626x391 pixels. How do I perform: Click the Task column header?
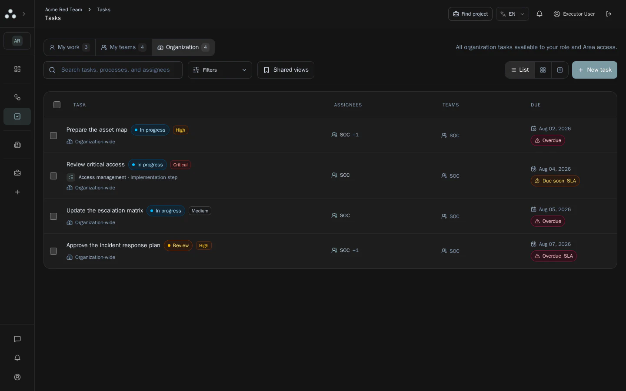(80, 105)
